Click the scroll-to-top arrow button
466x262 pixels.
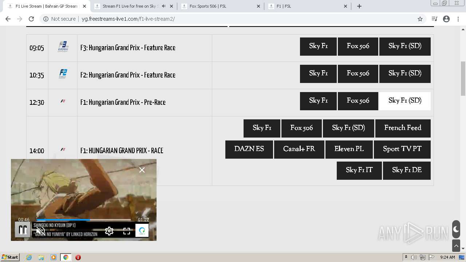pos(456,246)
